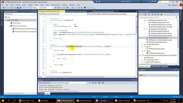
Task: Switch to the Team Explorer tab
Action: coord(156,67)
